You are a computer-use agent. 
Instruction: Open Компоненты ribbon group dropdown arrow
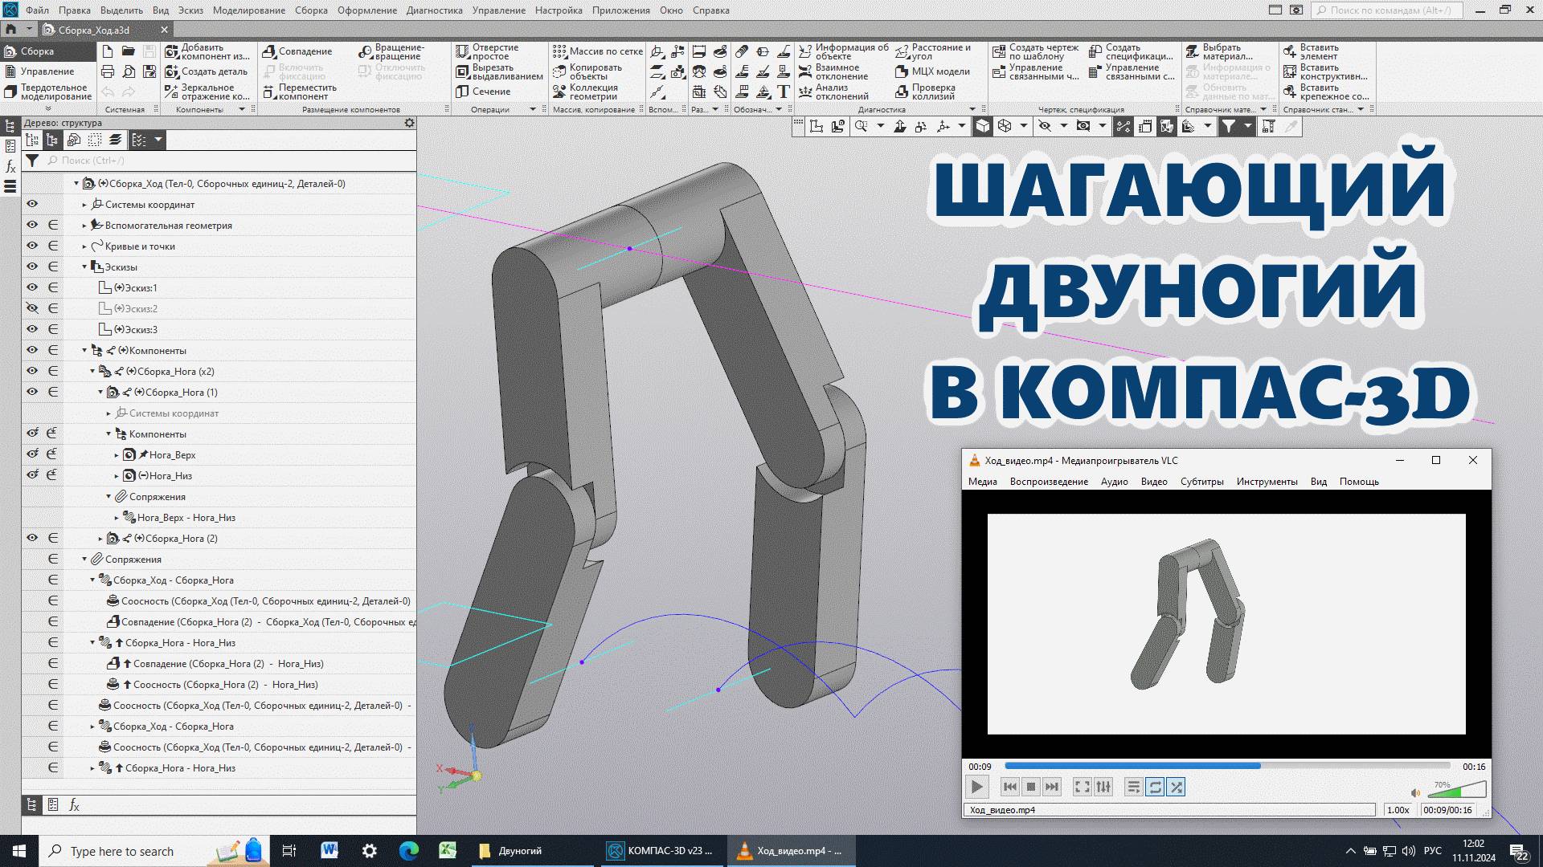click(x=242, y=109)
